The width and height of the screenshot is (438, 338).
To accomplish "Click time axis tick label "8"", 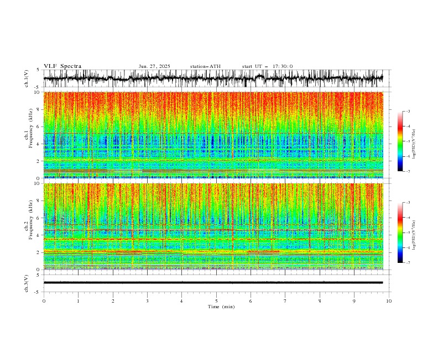I will pos(320,301).
